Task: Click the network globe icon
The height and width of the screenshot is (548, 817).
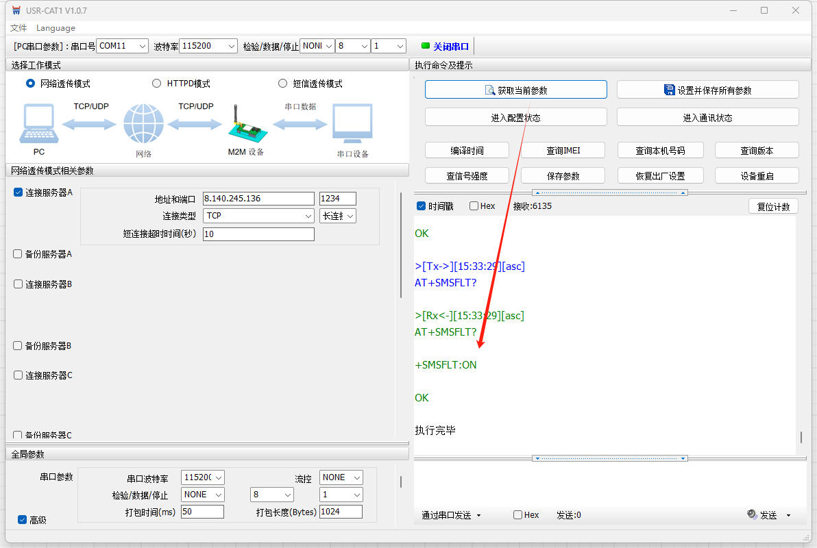Action: 143,124
